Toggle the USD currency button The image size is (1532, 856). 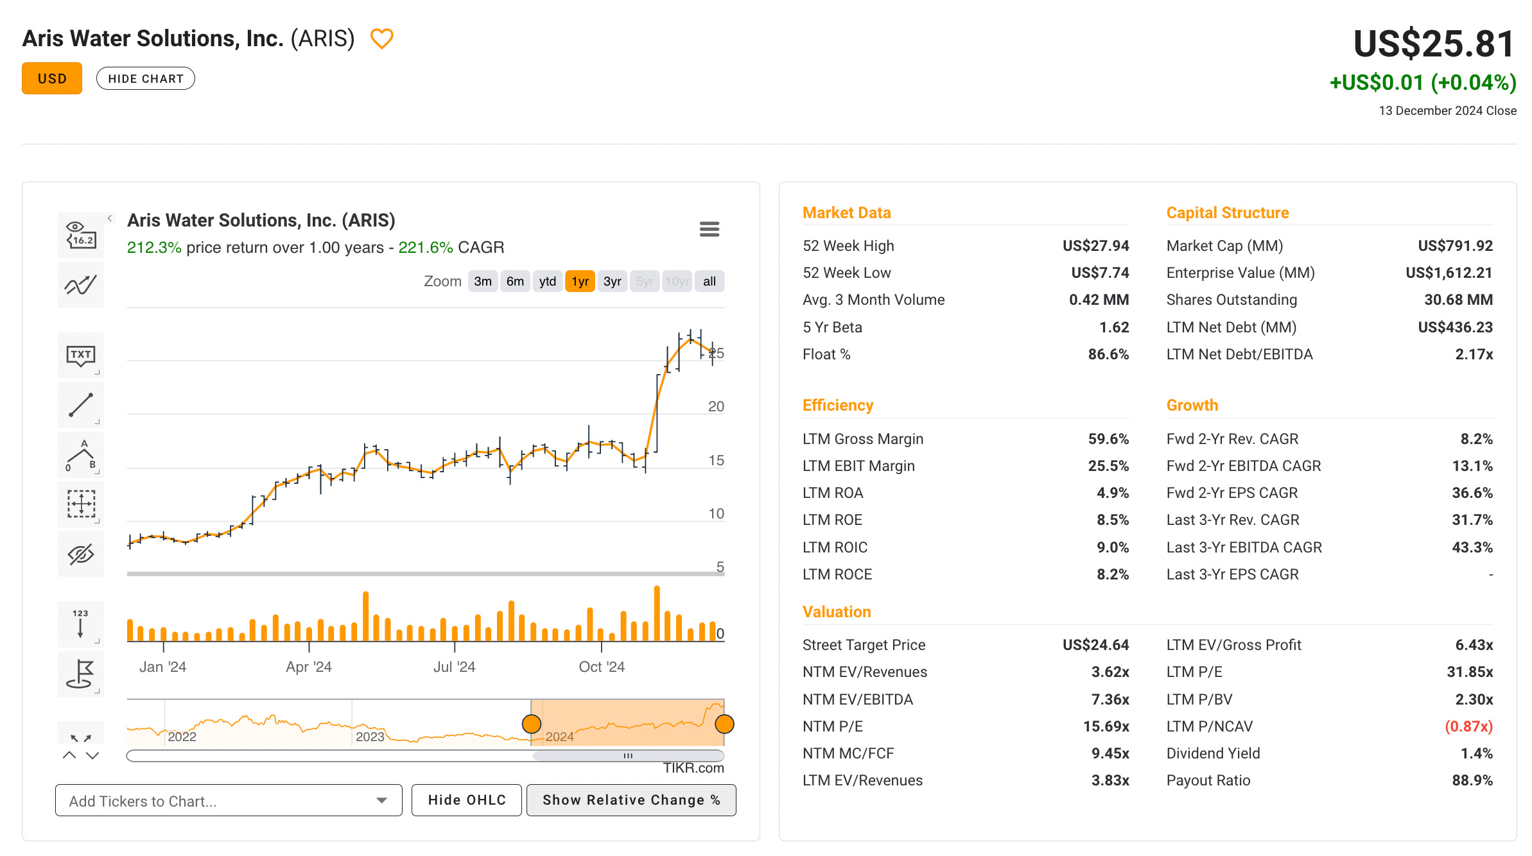pyautogui.click(x=52, y=78)
